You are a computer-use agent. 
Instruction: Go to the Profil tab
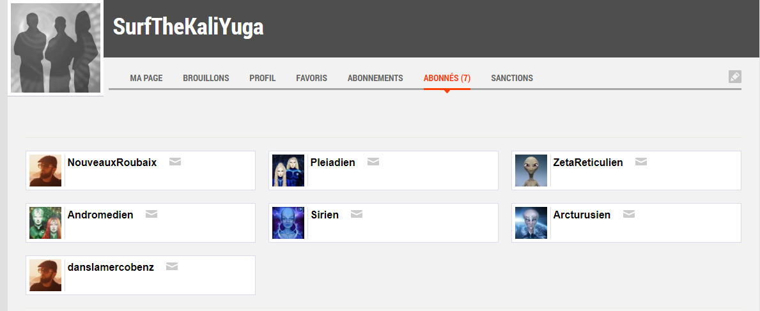click(x=263, y=78)
